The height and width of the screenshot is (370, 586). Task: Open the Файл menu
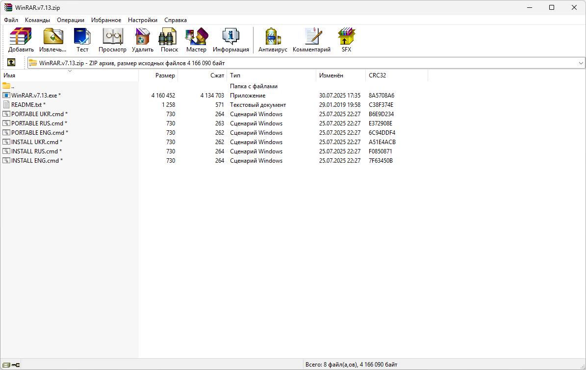(11, 20)
